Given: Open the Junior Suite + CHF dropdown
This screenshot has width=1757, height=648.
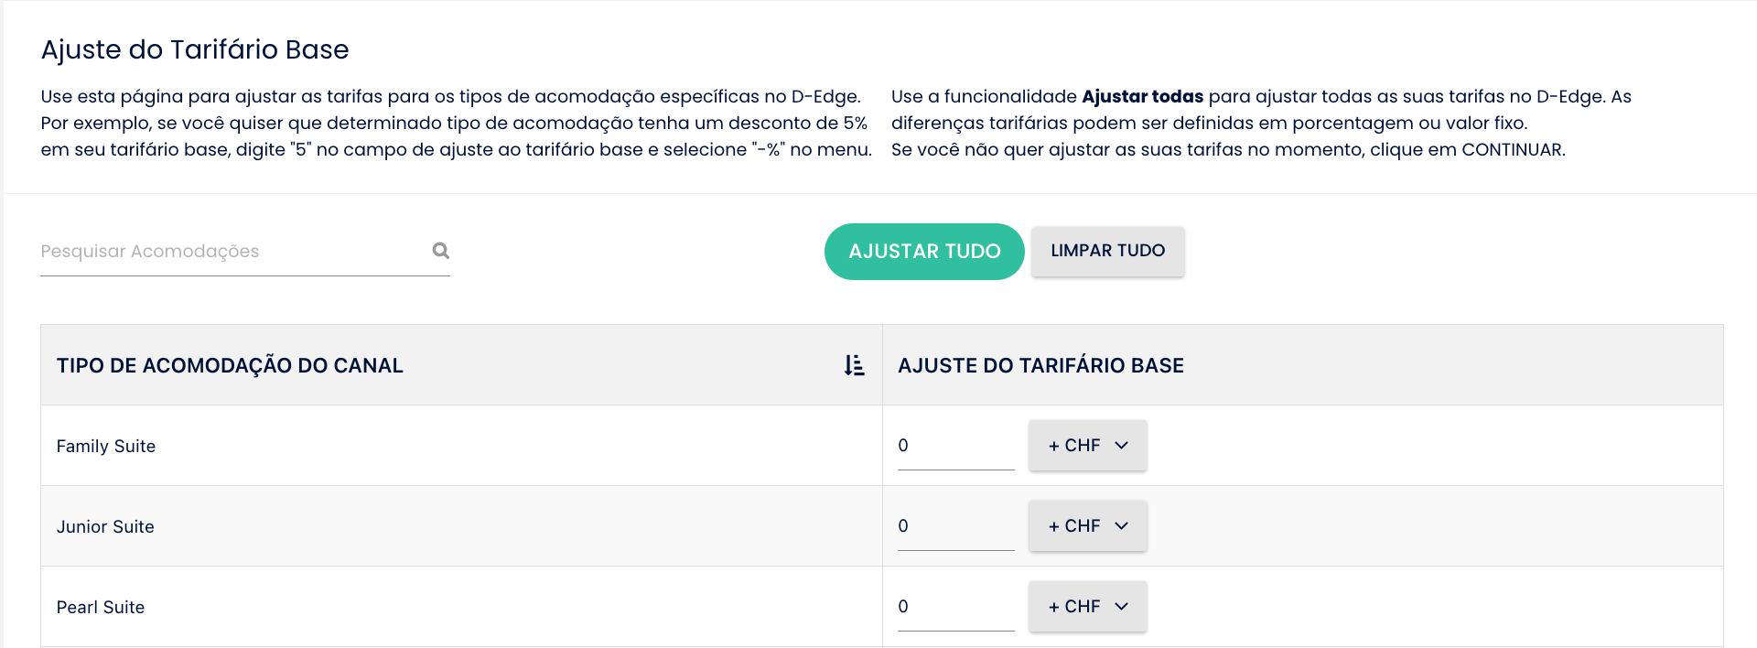Looking at the screenshot, I should (x=1087, y=526).
